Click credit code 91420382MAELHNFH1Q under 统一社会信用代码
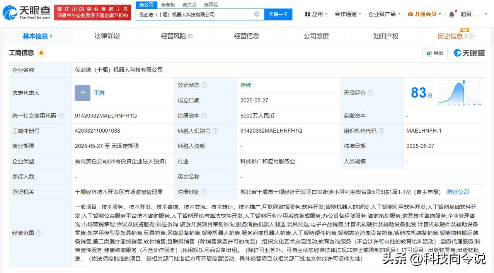Viewport: 494px width, 273px height. 106,116
